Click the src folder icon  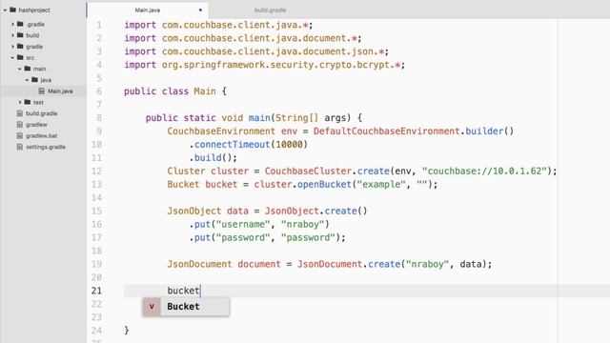click(x=20, y=57)
